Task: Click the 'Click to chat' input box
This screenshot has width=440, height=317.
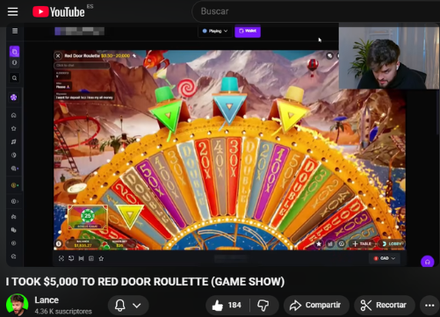Action: pos(82,66)
